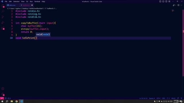Click the Run/Debug C file play icon
Viewport: 184px width, 103px height.
click(174, 5)
